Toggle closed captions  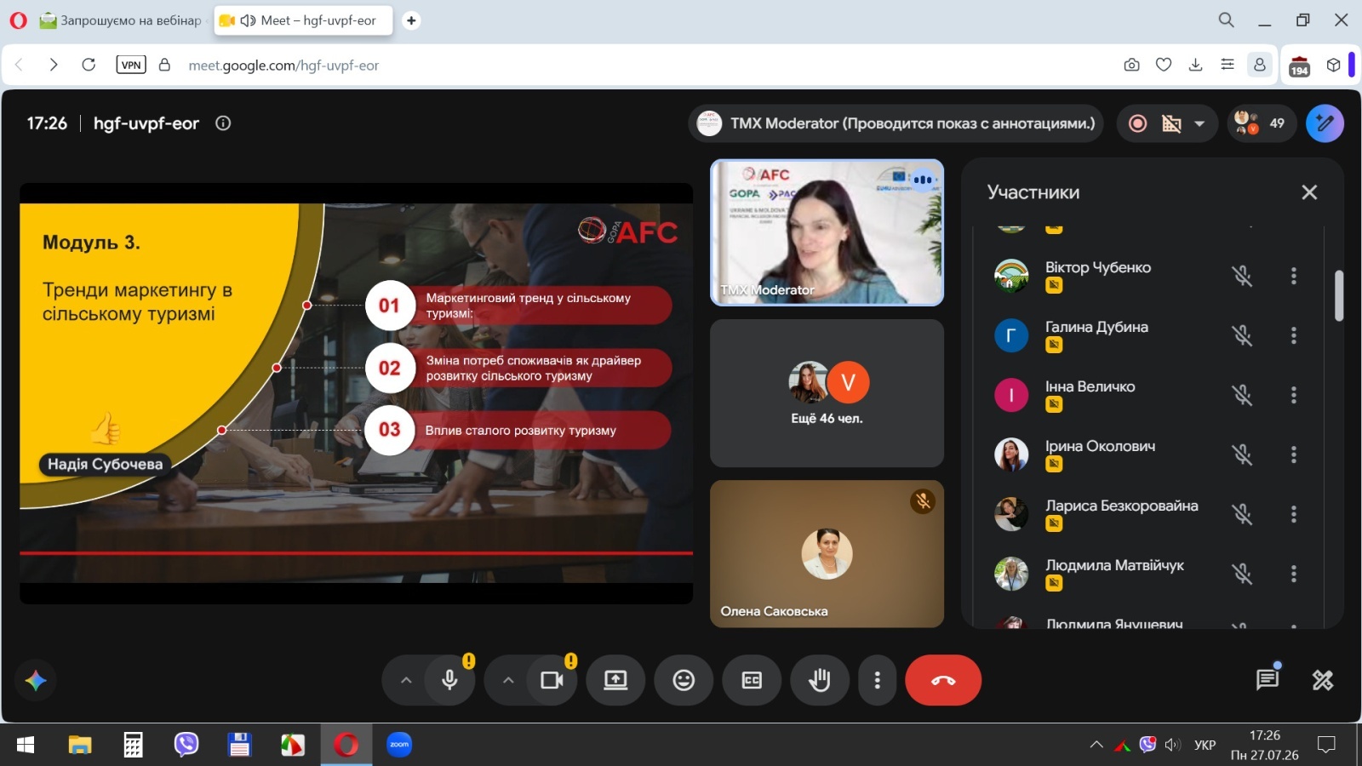752,680
